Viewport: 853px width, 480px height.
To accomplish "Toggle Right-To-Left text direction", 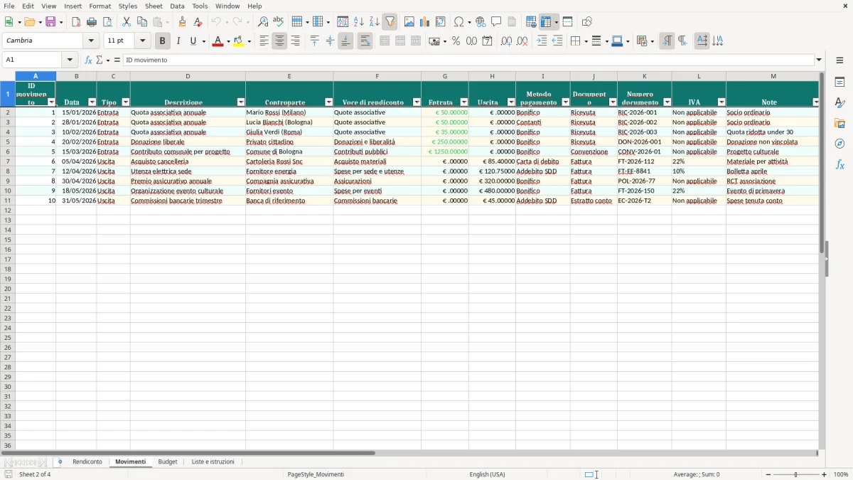I will [682, 41].
